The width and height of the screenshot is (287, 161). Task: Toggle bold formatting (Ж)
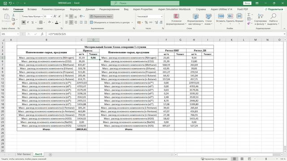tap(24, 22)
